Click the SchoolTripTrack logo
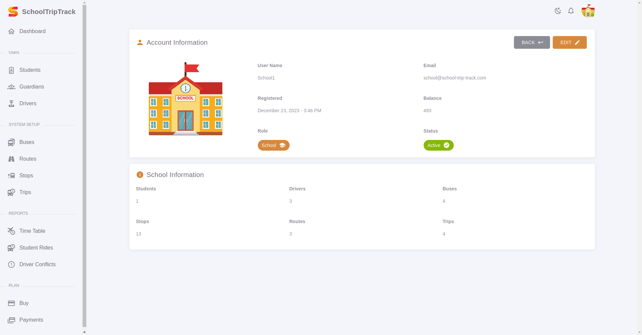The height and width of the screenshot is (335, 642). click(x=13, y=11)
